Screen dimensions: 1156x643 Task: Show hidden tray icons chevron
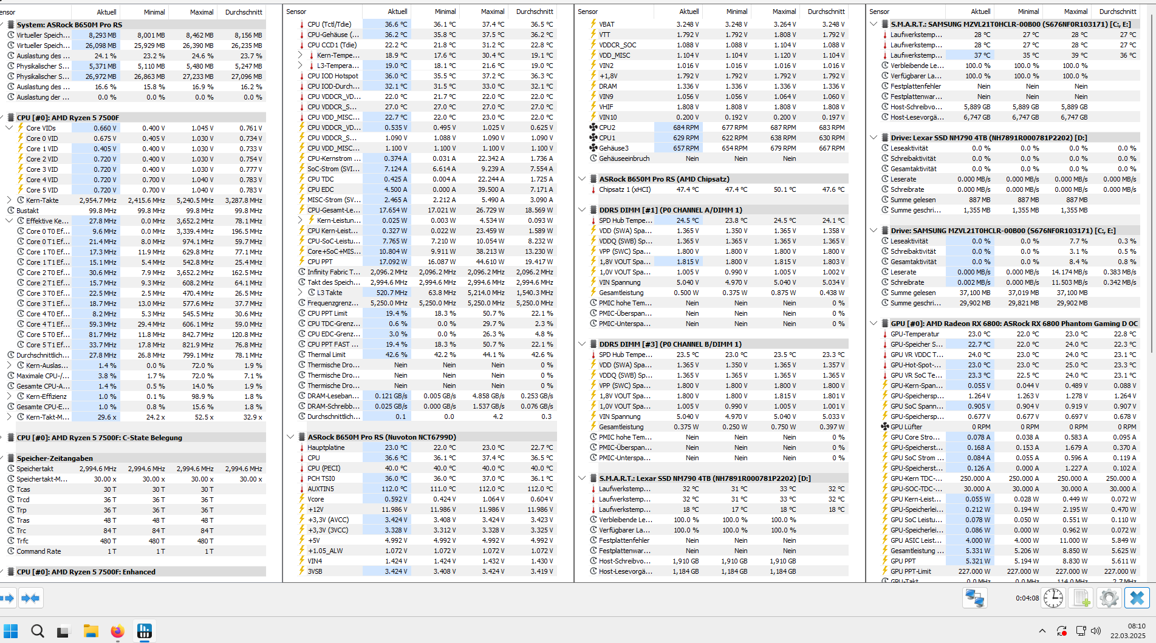[x=1042, y=631]
